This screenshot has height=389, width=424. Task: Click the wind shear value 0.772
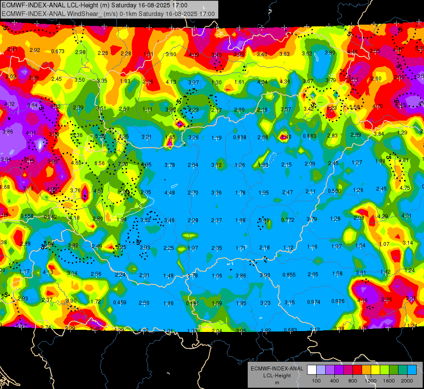pos(288,220)
